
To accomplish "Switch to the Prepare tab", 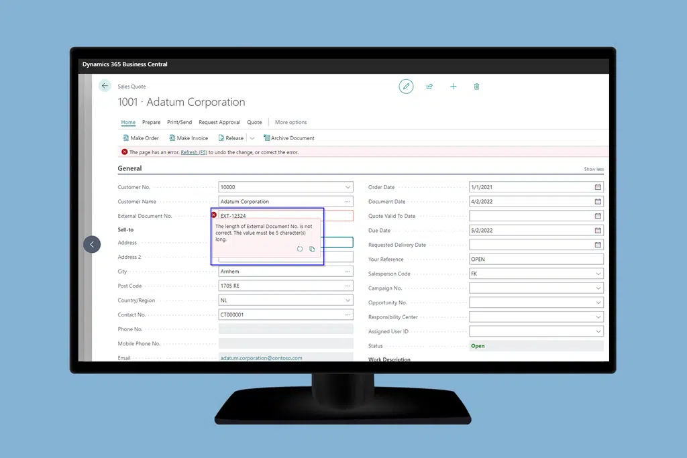I will coord(151,122).
